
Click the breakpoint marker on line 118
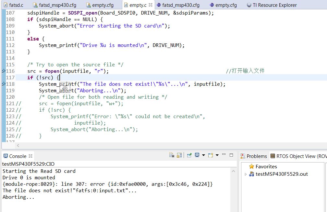pyautogui.click(x=4, y=84)
